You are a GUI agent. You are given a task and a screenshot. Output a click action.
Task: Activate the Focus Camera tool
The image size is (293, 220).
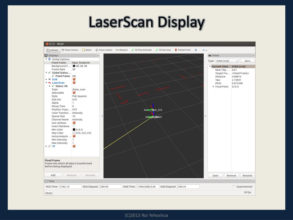pos(104,50)
